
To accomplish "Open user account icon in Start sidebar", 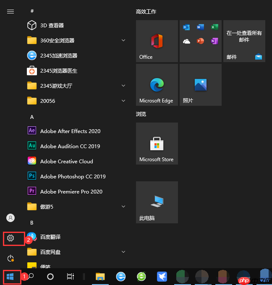I will coord(10,218).
